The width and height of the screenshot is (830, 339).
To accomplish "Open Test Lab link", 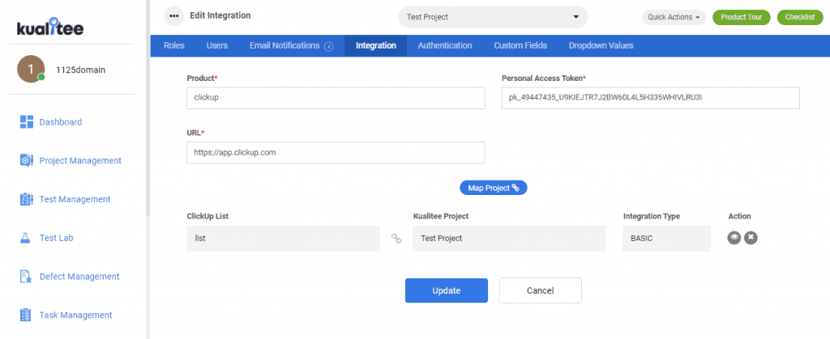I will (x=56, y=238).
